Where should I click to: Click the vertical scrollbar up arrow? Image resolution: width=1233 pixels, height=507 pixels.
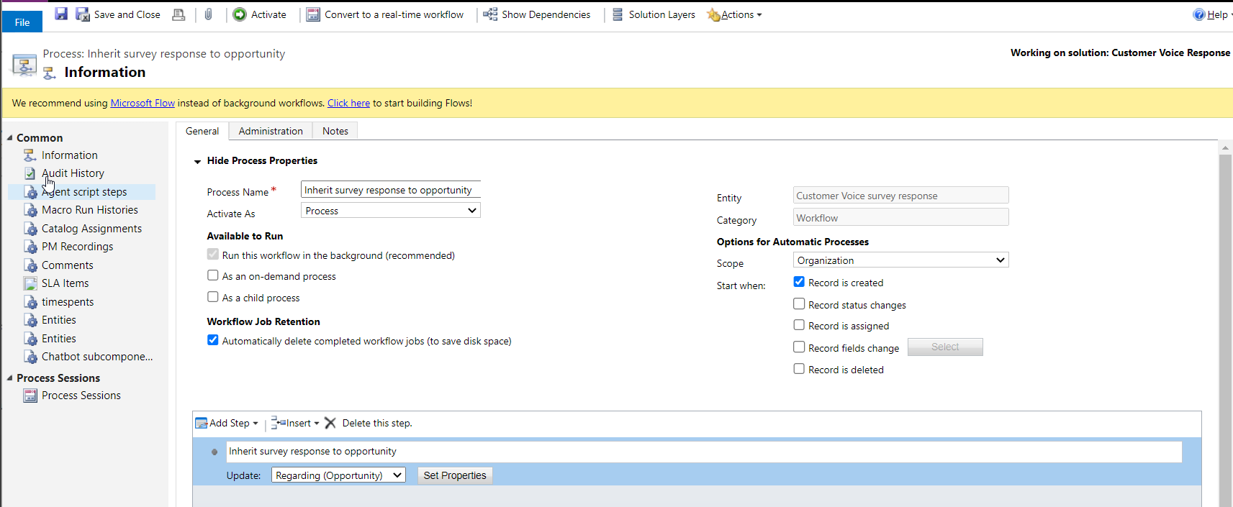1225,147
